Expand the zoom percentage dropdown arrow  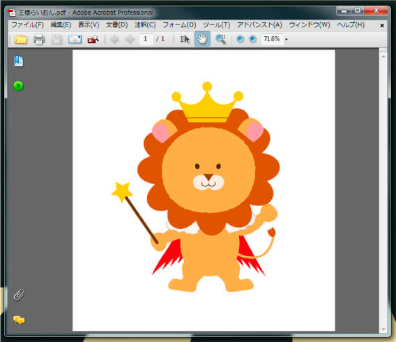click(x=286, y=39)
